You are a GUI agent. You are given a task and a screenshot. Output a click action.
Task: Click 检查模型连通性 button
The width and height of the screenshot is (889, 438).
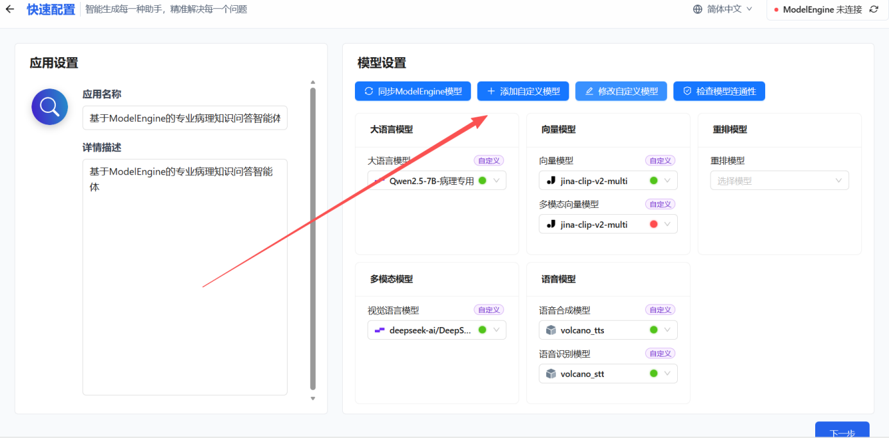(719, 91)
